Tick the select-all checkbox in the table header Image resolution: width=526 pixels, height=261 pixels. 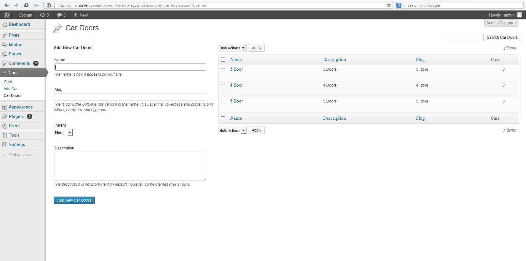tap(223, 59)
